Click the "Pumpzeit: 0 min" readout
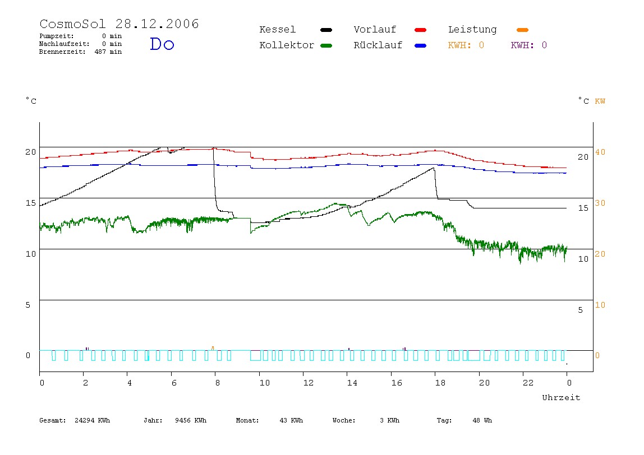 [81, 36]
